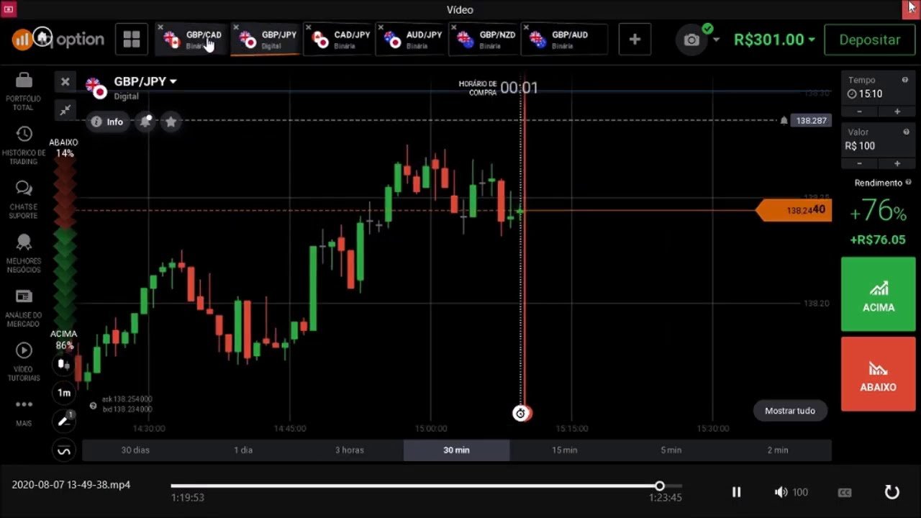Image resolution: width=921 pixels, height=518 pixels.
Task: Switch to GBP/AUD Binária tab
Action: coord(564,40)
